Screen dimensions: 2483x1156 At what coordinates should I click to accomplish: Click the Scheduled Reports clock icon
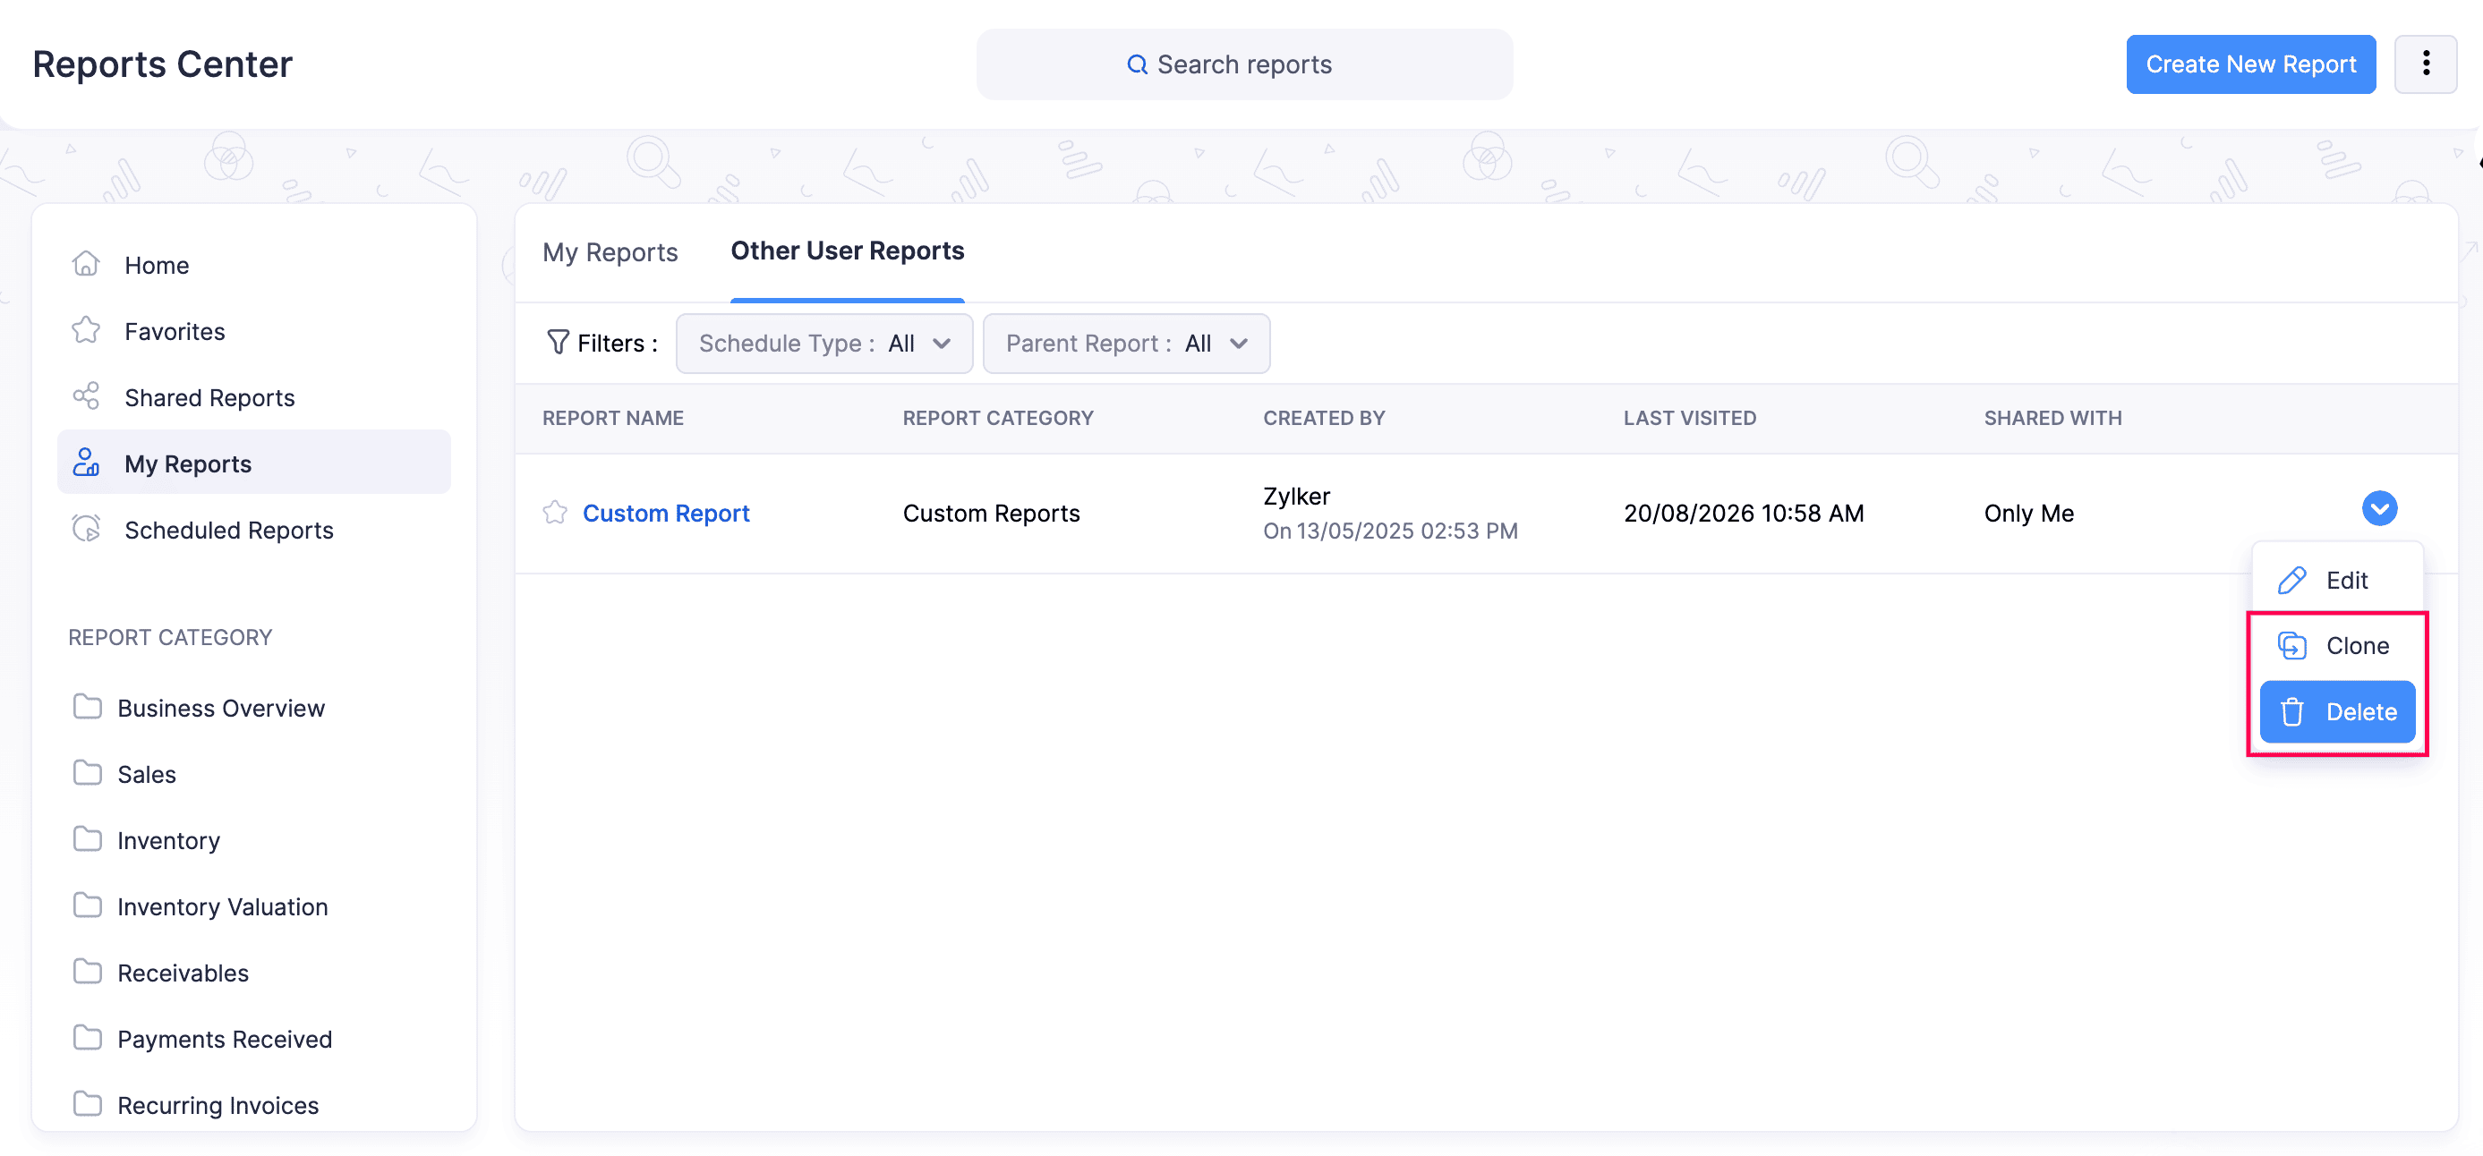pyautogui.click(x=86, y=529)
